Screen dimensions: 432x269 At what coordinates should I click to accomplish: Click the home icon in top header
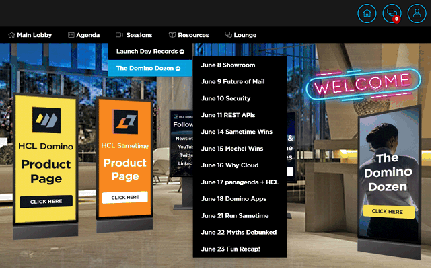[x=367, y=13]
